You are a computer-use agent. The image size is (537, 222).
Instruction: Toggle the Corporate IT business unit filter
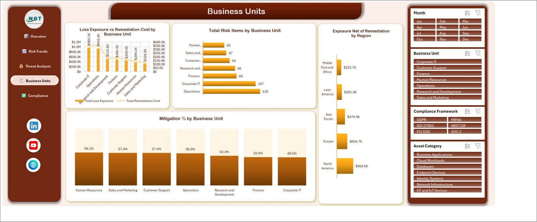click(x=447, y=62)
